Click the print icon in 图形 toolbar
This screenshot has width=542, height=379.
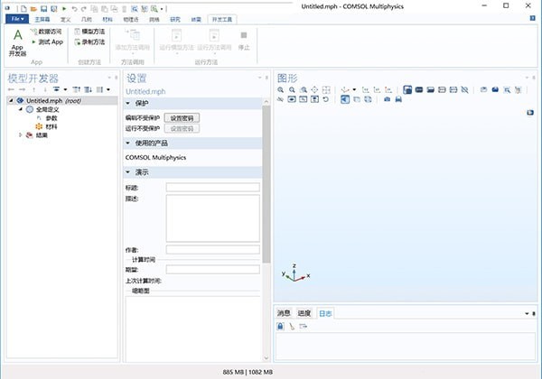tap(398, 99)
